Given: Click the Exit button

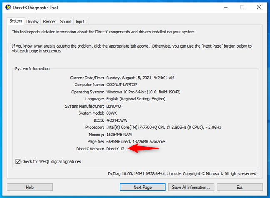Looking at the screenshot, I should tap(240, 187).
